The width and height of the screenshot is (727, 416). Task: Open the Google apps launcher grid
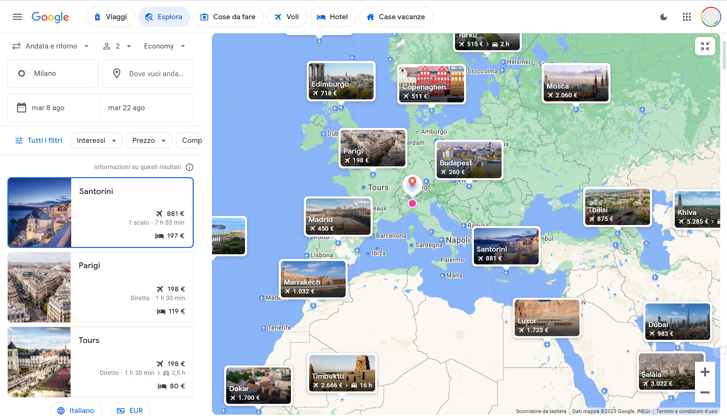[x=686, y=17]
